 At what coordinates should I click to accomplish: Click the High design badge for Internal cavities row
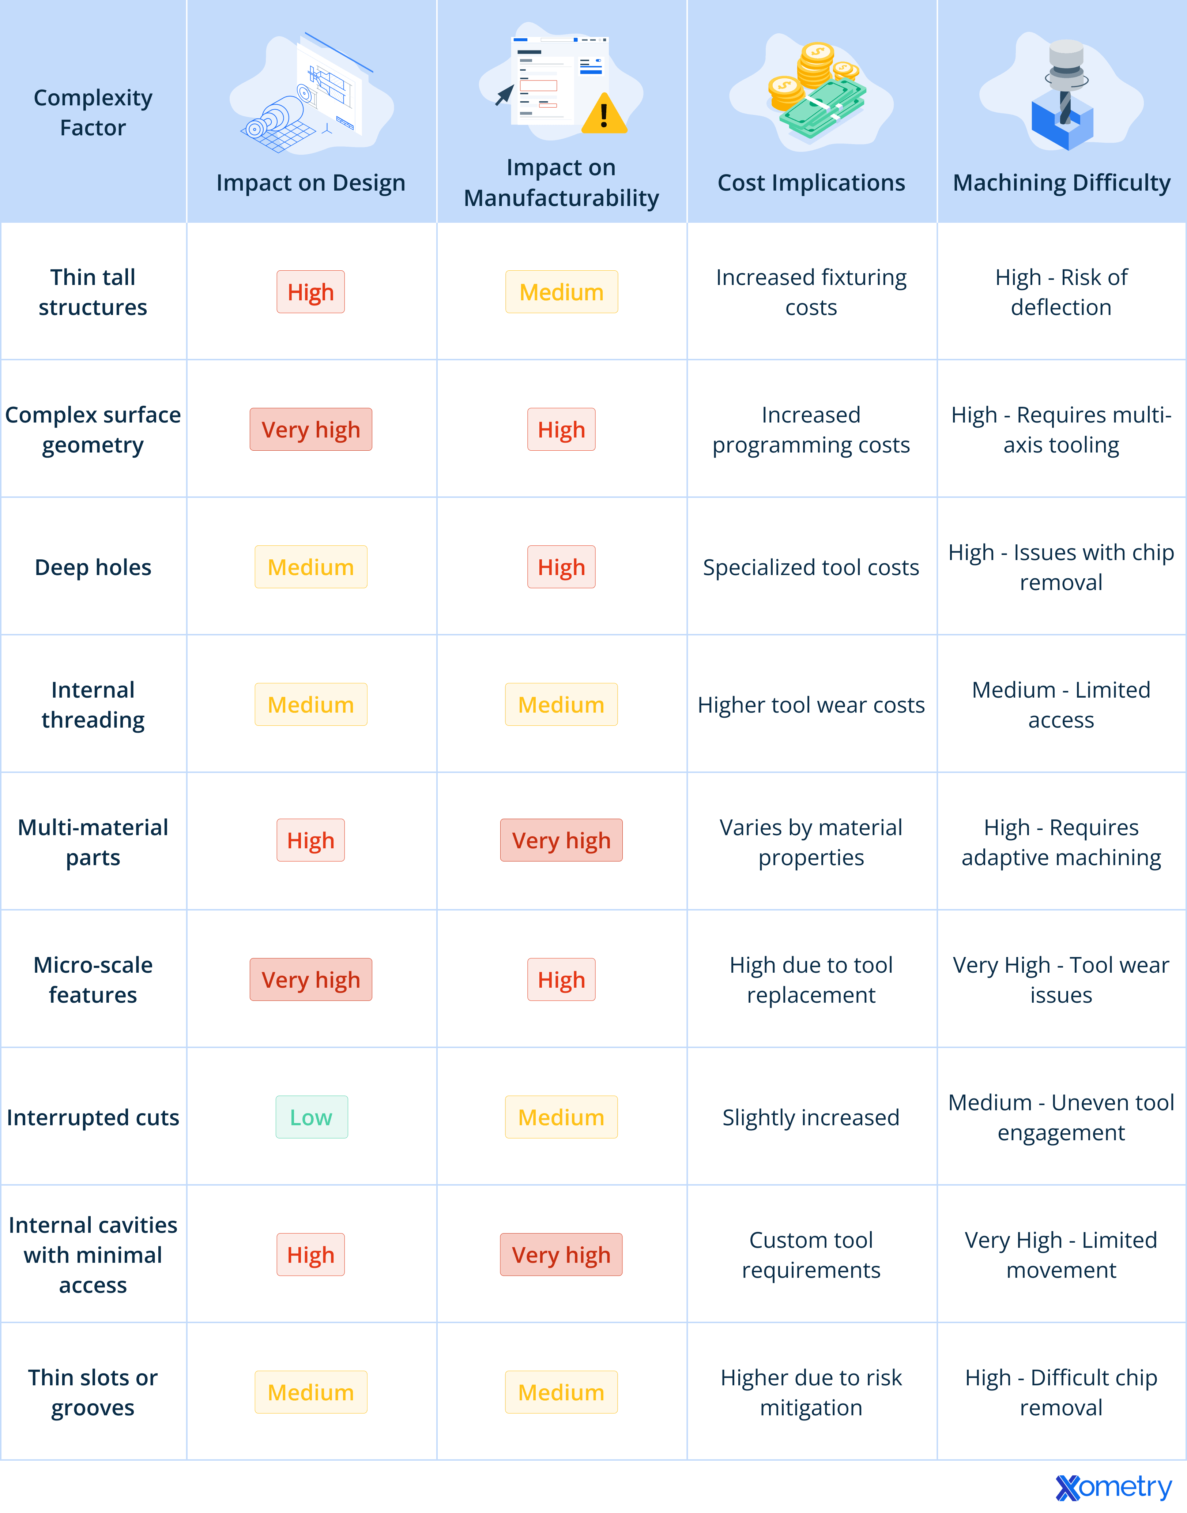pyautogui.click(x=311, y=1255)
